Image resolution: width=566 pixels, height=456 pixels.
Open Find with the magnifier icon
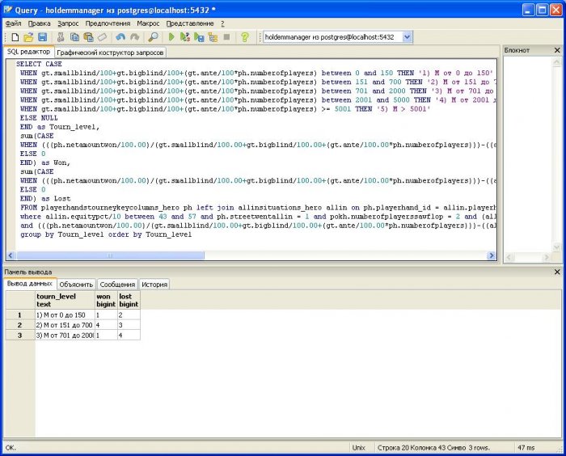[153, 37]
